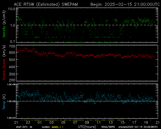Click the "05" hour label on time axis
161x129 pixels.
click(x=63, y=122)
